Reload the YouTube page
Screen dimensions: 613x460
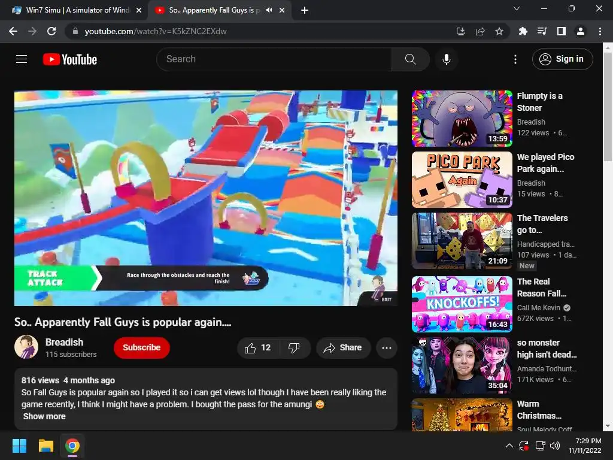click(51, 31)
